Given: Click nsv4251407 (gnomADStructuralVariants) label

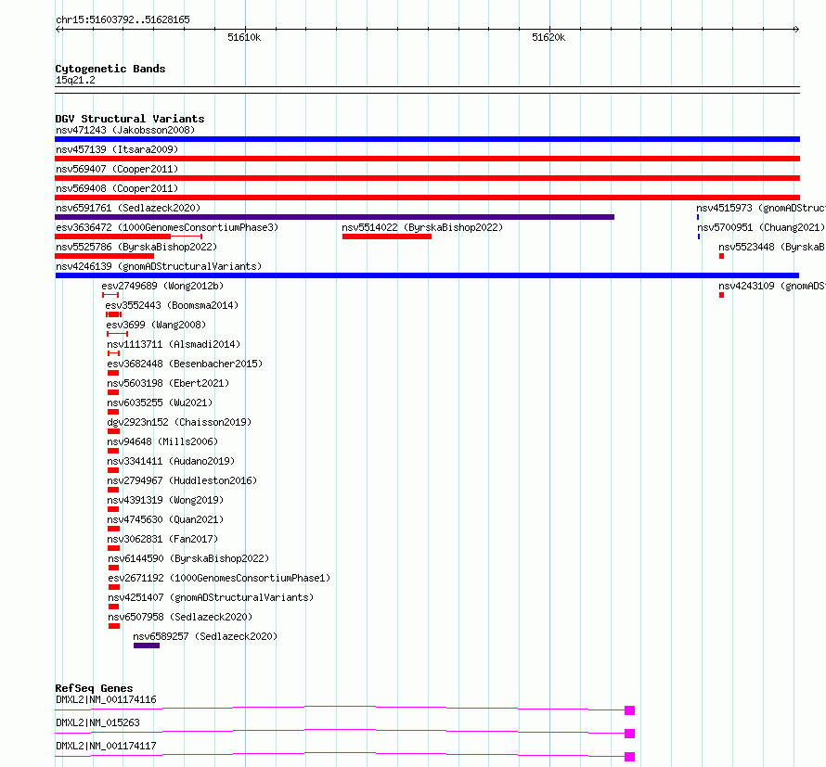Looking at the screenshot, I should click(x=211, y=597).
